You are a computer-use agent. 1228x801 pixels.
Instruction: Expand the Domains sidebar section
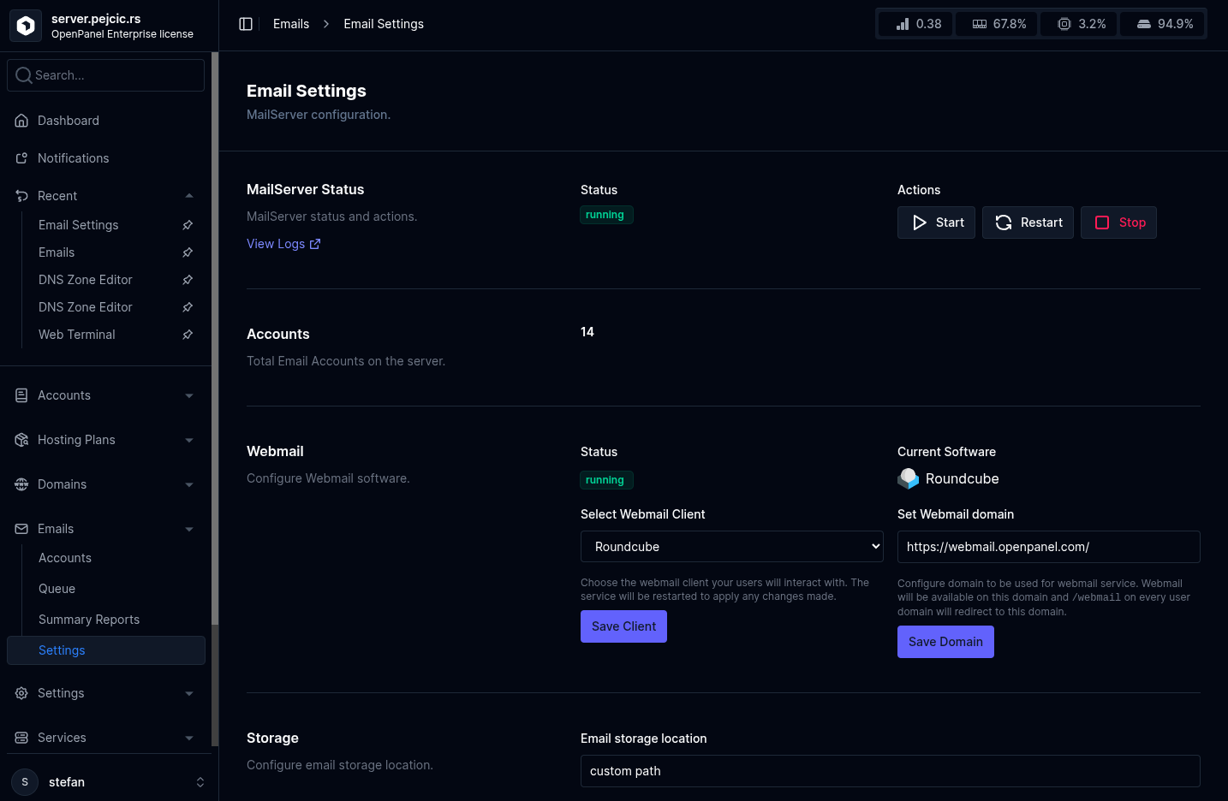pyautogui.click(x=189, y=484)
